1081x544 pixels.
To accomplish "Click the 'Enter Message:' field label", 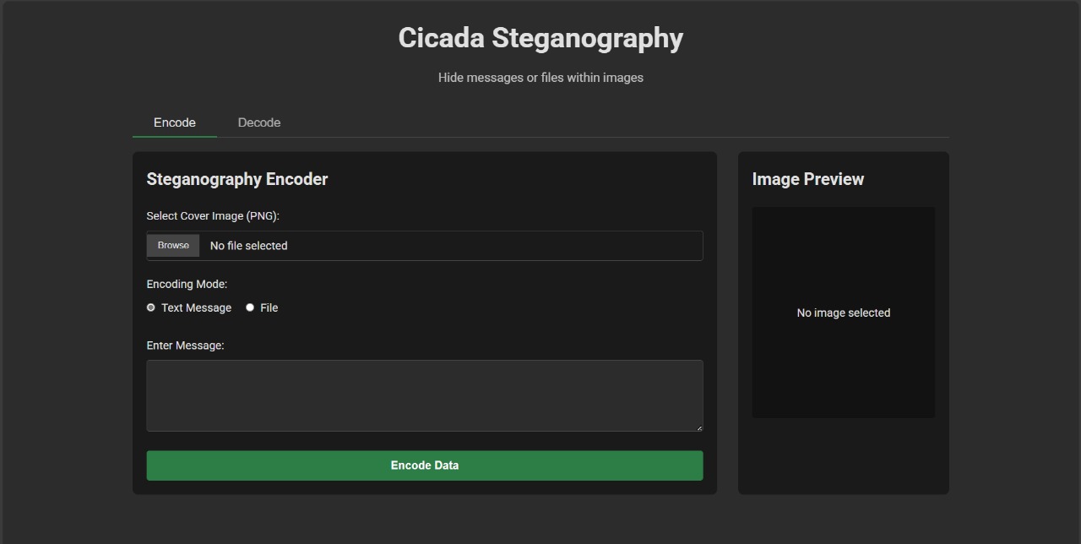I will click(185, 345).
